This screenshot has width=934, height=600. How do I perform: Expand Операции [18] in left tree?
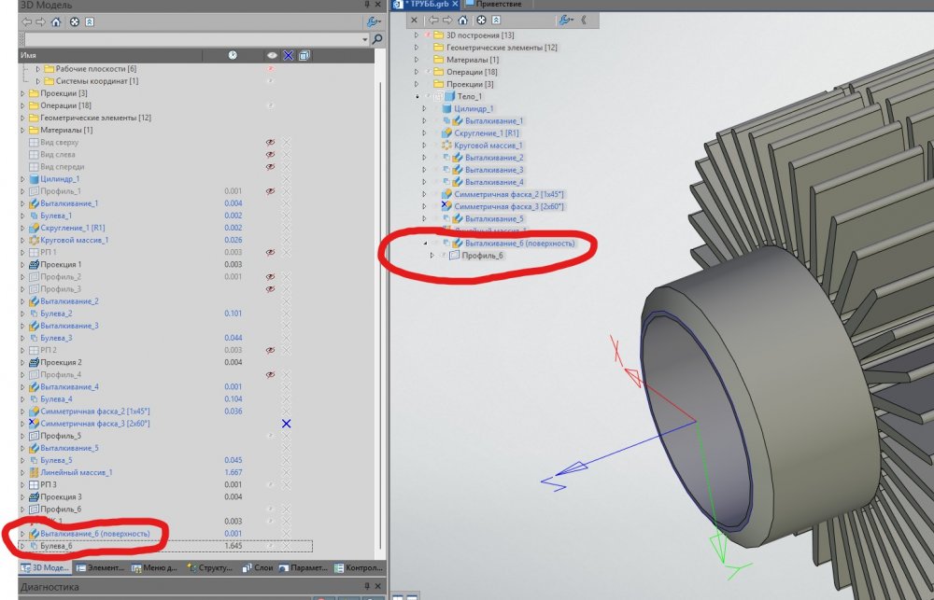coord(23,106)
